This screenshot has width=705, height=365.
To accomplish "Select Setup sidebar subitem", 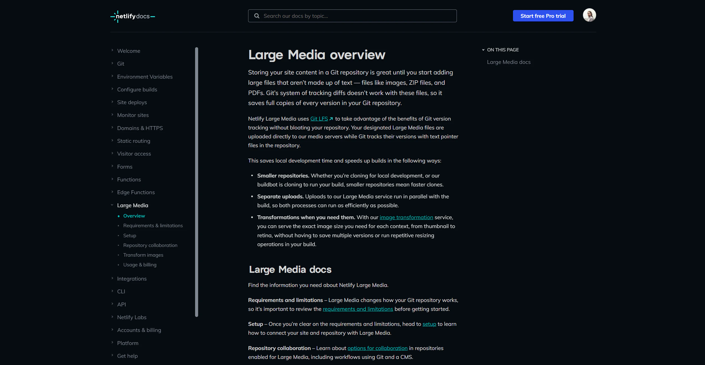I will tap(129, 236).
